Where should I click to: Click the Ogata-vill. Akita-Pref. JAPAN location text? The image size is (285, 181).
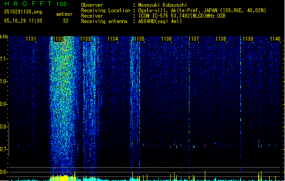pyautogui.click(x=202, y=10)
